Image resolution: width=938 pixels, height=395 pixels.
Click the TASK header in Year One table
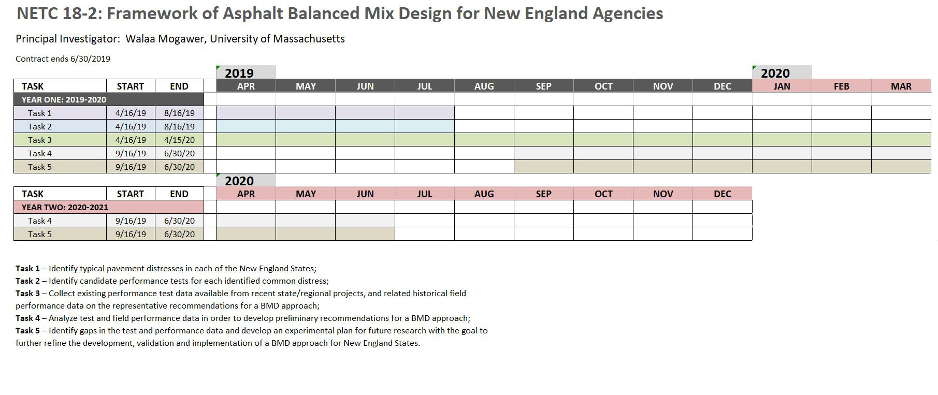[60, 86]
